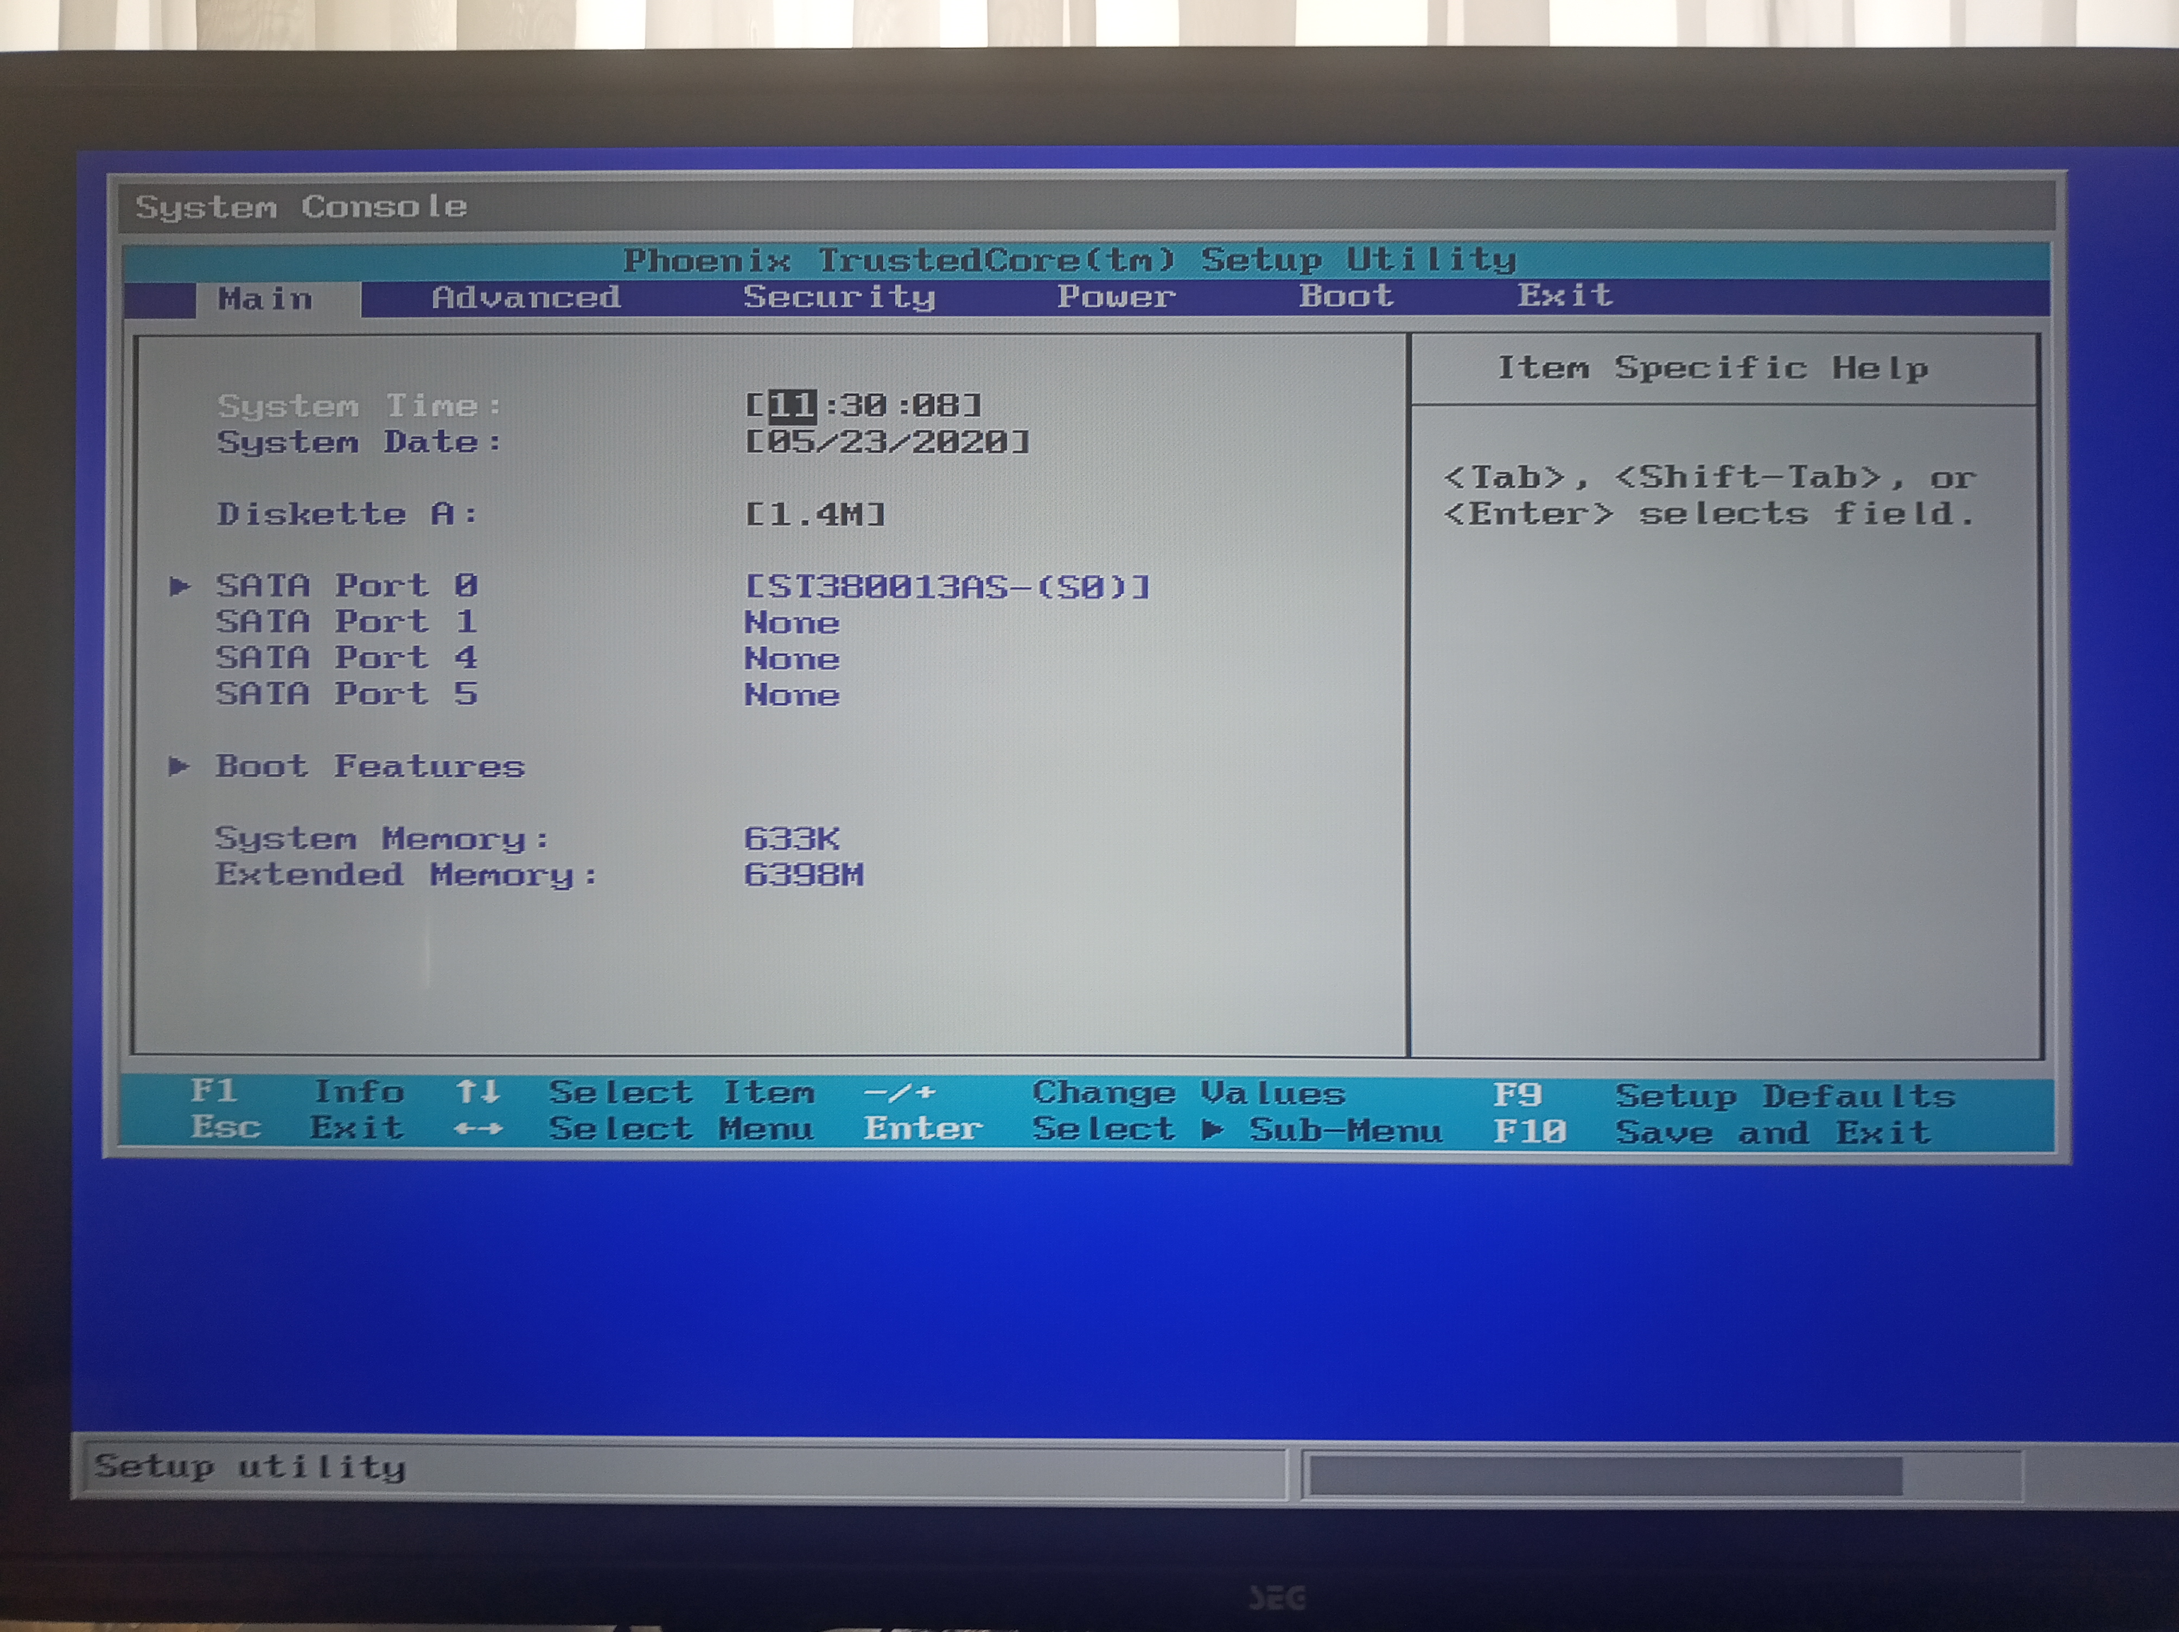The height and width of the screenshot is (1632, 2179).
Task: Go to the Exit tab
Action: pos(1564,295)
